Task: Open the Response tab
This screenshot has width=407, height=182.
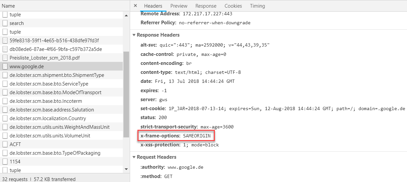Action: pyautogui.click(x=206, y=6)
